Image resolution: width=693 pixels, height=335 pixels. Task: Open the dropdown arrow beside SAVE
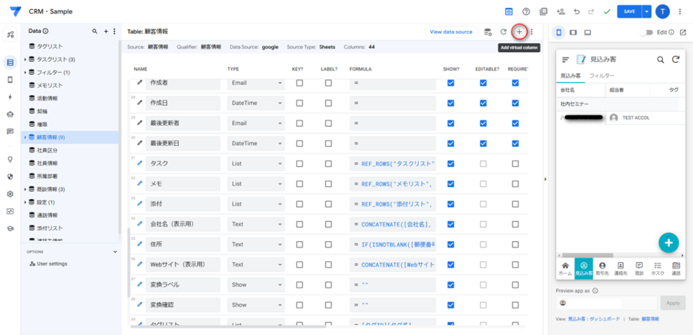click(x=647, y=11)
